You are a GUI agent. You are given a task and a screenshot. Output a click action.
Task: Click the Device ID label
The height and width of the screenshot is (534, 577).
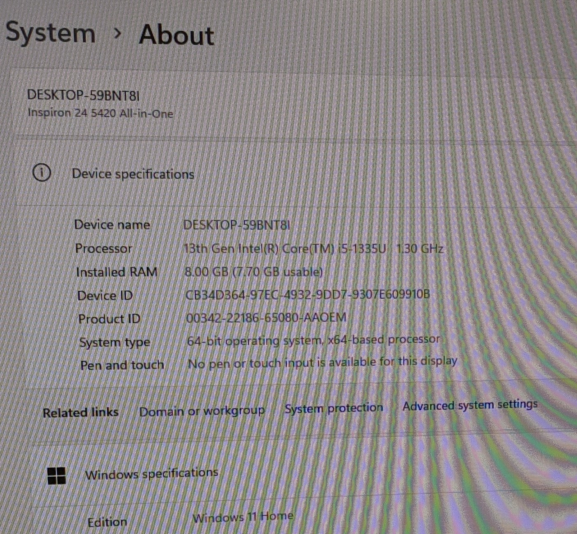[x=105, y=295]
